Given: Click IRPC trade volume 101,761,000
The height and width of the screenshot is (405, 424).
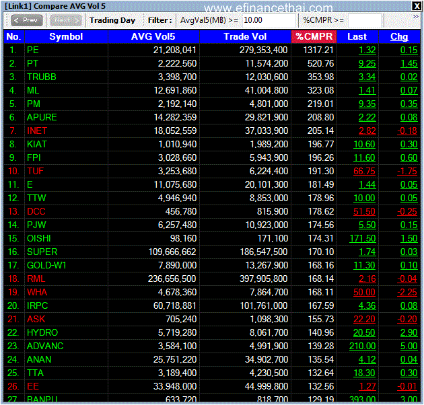Looking at the screenshot, I should 264,306.
